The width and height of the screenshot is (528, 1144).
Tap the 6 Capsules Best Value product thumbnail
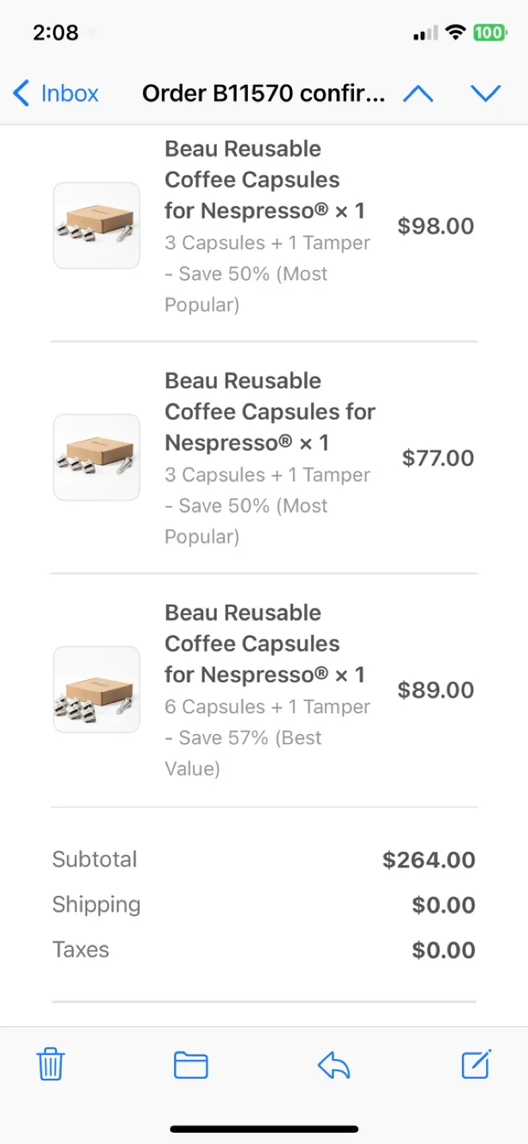tap(96, 690)
